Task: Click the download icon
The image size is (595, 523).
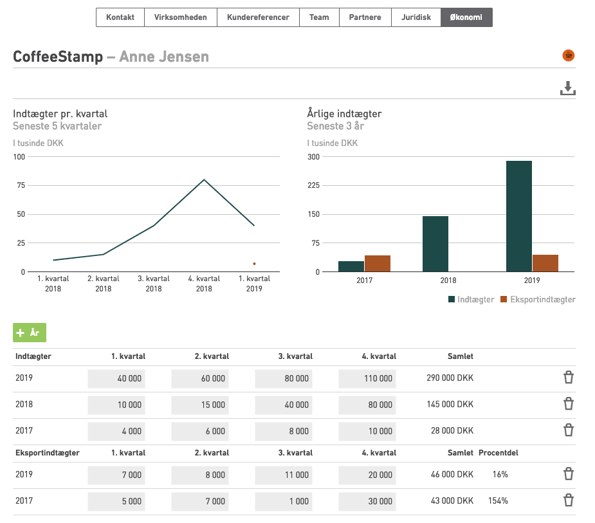Action: (568, 88)
